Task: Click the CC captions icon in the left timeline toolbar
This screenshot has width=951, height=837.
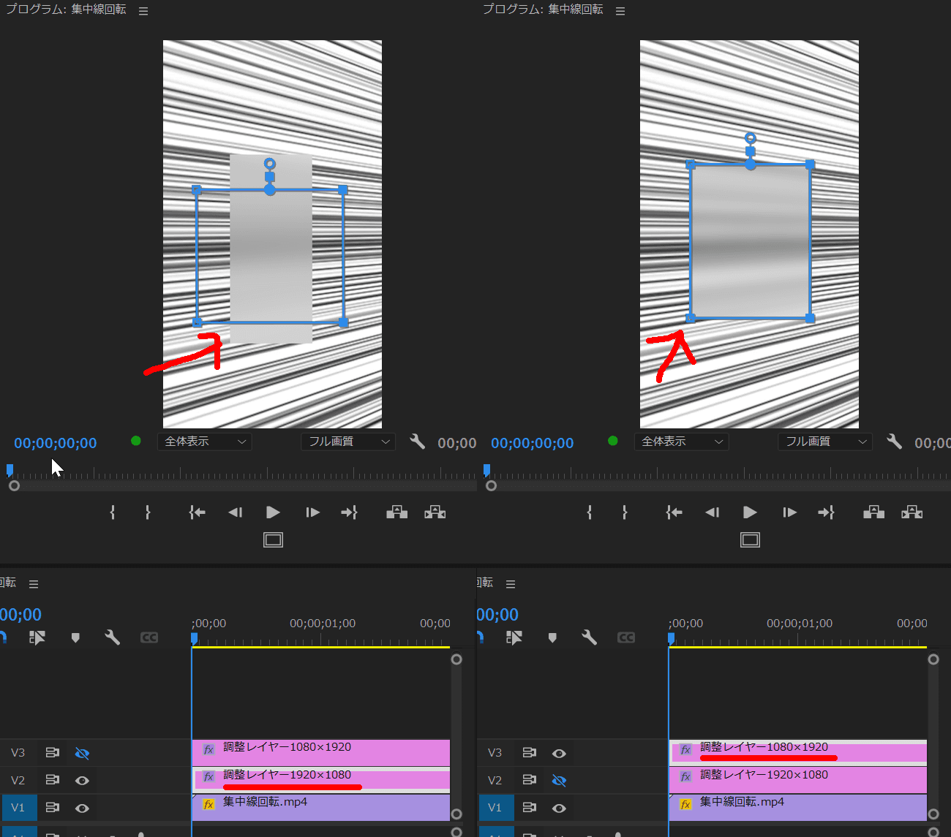Action: [149, 637]
